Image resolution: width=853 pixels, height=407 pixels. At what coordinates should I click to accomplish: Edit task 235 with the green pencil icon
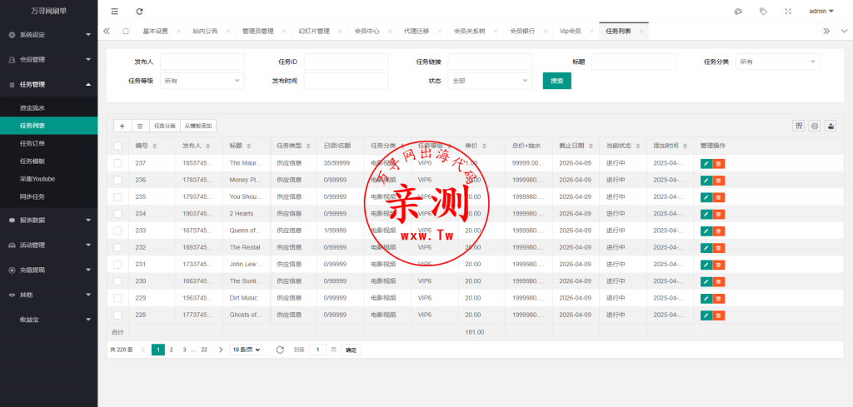point(706,197)
